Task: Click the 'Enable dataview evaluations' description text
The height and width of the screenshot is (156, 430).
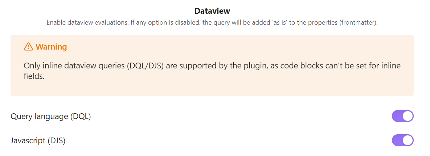Action: point(212,22)
